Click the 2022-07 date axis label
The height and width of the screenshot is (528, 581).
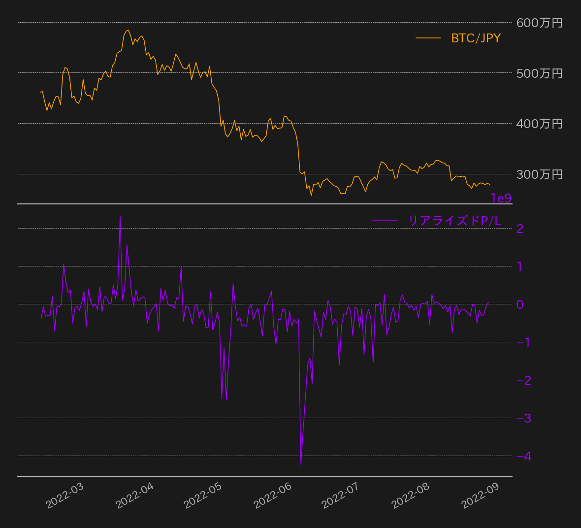[x=341, y=495]
